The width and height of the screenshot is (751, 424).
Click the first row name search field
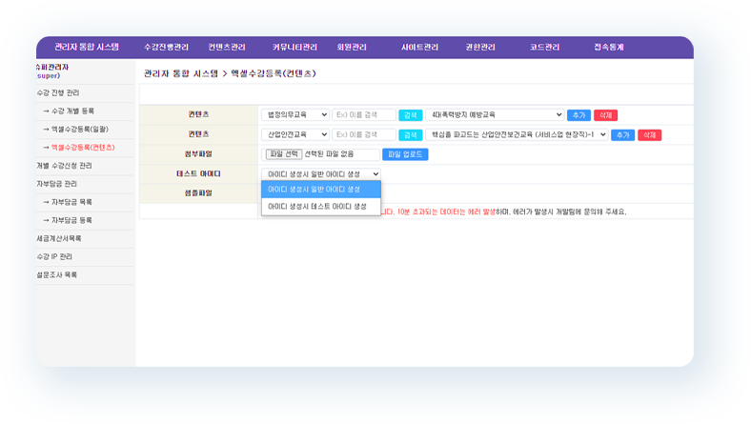pos(363,114)
